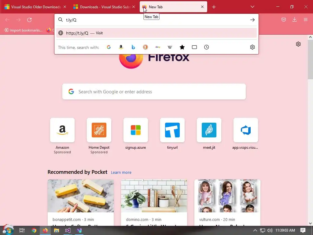Image resolution: width=313 pixels, height=235 pixels.
Task: Open the Firefox application menu hamburger
Action: [306, 20]
